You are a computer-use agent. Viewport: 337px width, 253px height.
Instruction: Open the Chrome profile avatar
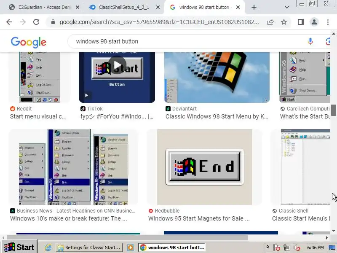314,22
